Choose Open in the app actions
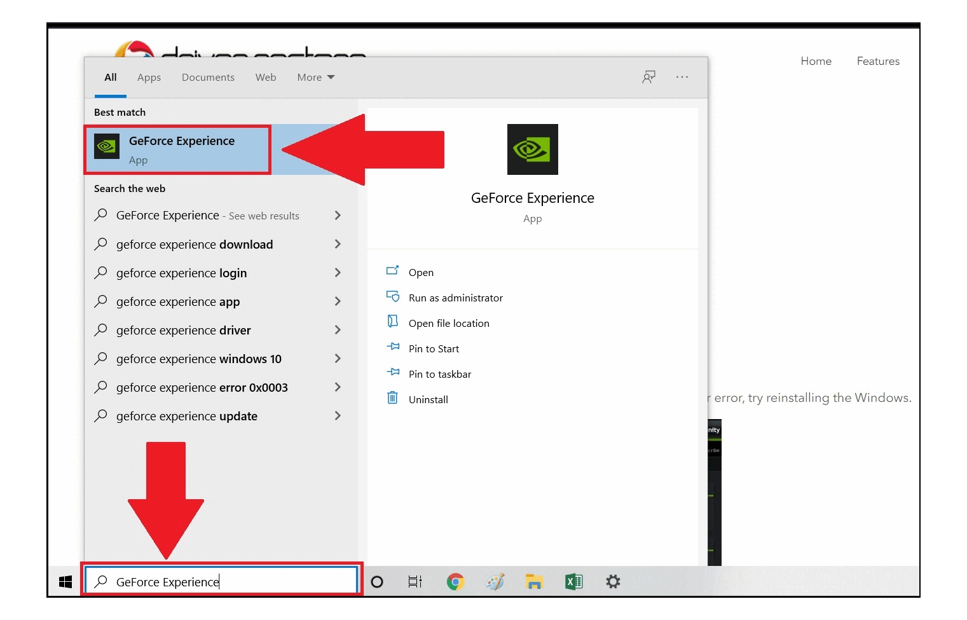 [421, 272]
